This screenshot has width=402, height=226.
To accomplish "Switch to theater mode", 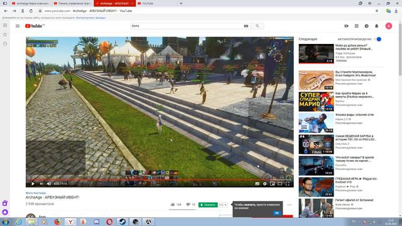I will pos(280,183).
